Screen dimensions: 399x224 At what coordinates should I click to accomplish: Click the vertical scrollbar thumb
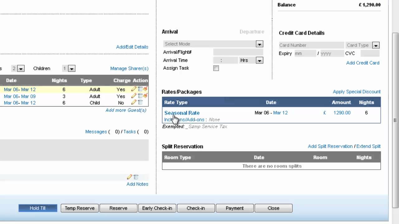click(395, 120)
